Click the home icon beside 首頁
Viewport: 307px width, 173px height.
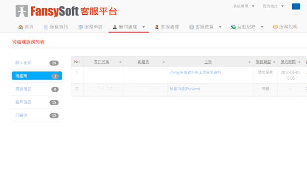(x=20, y=27)
